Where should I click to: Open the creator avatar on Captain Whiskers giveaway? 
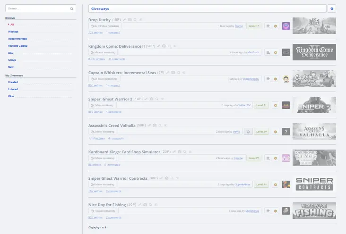click(x=286, y=79)
